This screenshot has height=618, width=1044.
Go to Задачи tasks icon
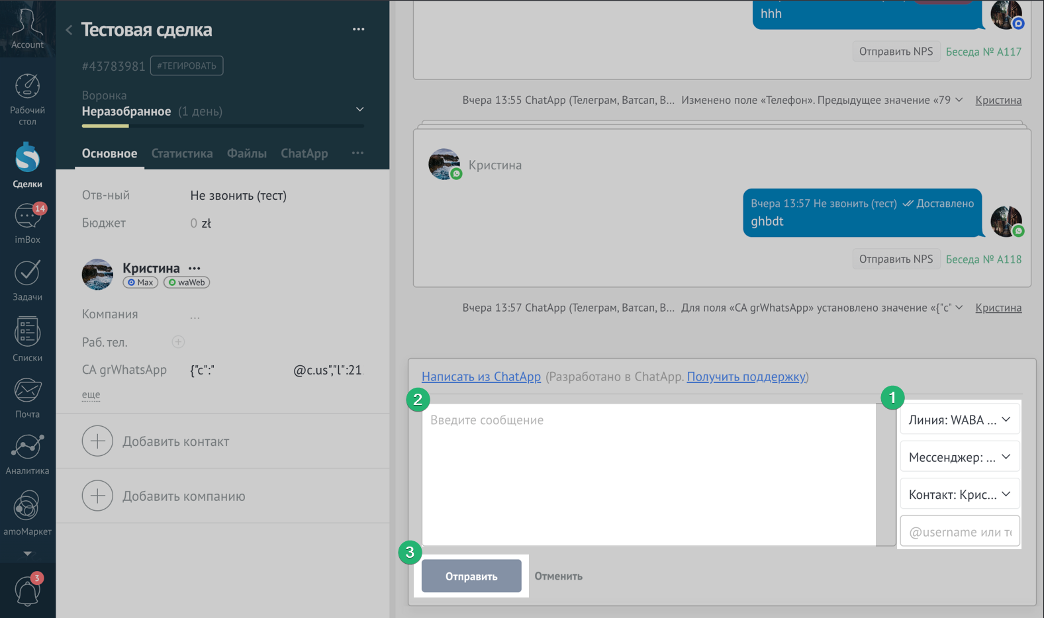click(27, 273)
